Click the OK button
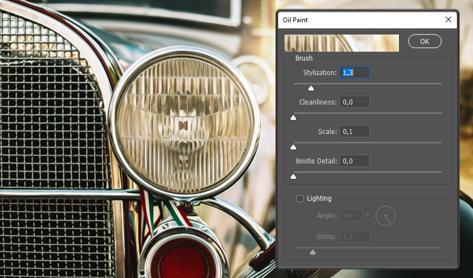The width and height of the screenshot is (473, 278). (425, 41)
